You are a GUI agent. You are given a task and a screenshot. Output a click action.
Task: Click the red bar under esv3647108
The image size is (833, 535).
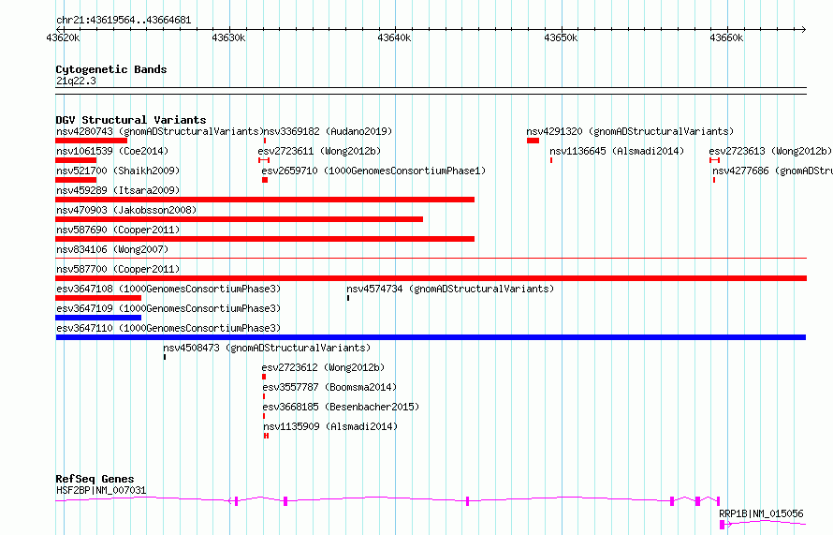click(98, 298)
